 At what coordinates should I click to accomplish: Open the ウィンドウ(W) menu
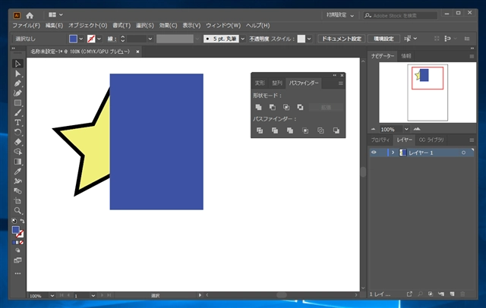click(x=223, y=25)
